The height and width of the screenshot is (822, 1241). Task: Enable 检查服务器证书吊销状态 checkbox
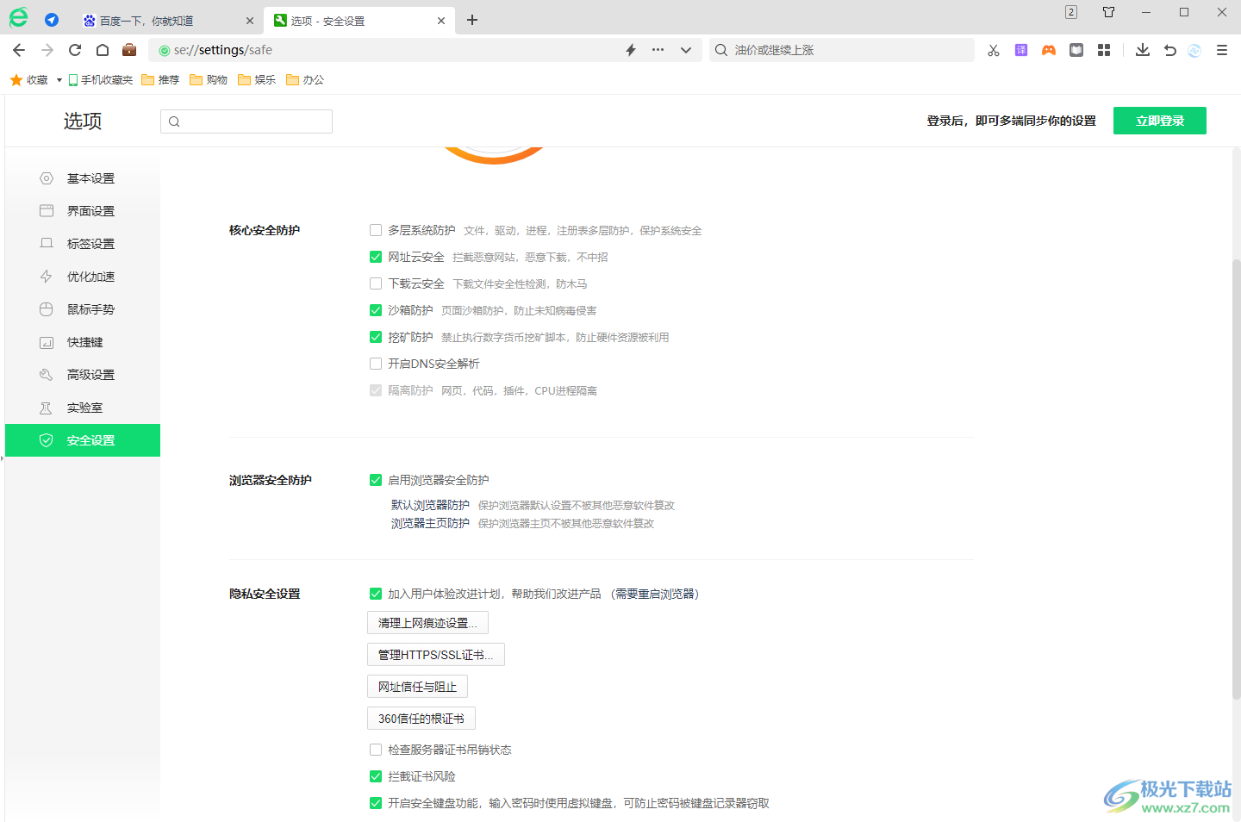(x=376, y=750)
